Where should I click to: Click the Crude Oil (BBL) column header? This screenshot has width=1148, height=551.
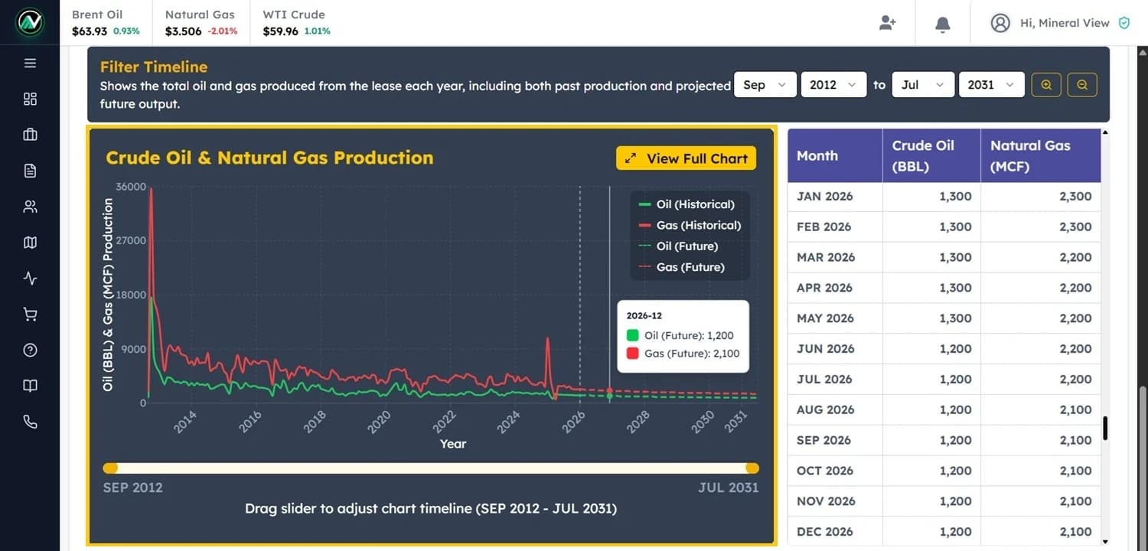click(931, 155)
